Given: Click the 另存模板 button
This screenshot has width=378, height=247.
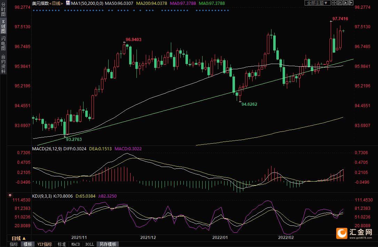Looking at the screenshot, I should tap(108, 244).
